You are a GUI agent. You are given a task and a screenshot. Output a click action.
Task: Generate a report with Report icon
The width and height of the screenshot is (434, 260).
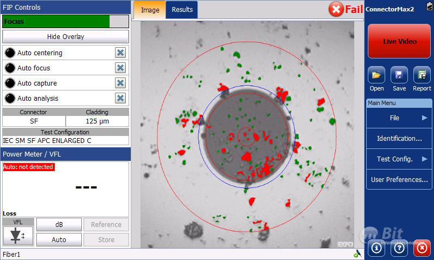(x=422, y=75)
